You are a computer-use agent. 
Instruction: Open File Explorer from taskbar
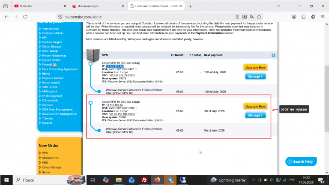119,180
